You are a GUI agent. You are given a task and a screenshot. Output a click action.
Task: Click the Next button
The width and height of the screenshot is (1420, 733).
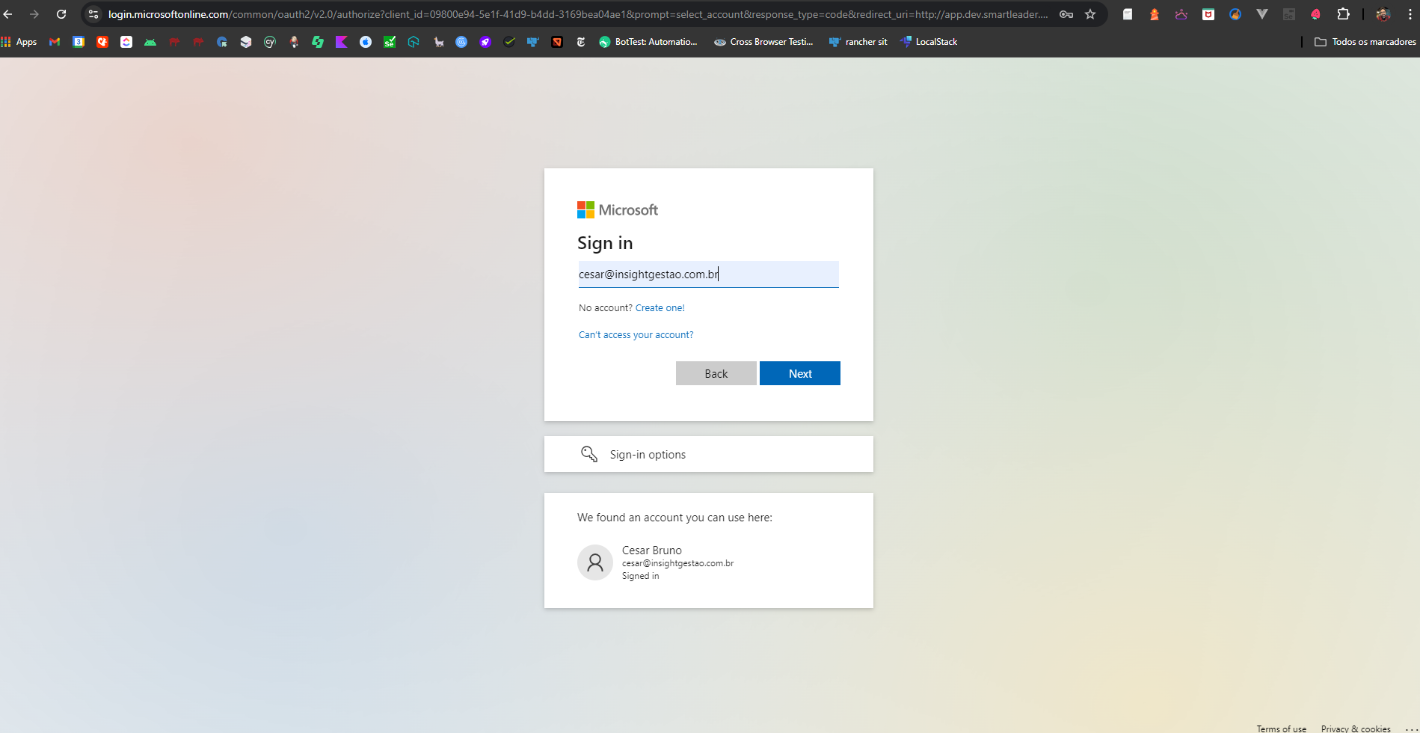coord(799,373)
